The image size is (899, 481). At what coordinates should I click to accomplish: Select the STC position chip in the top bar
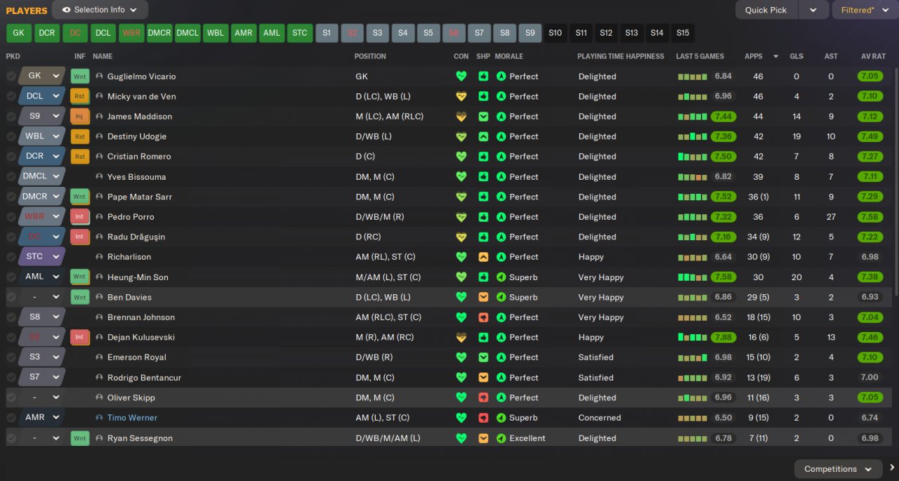click(300, 33)
